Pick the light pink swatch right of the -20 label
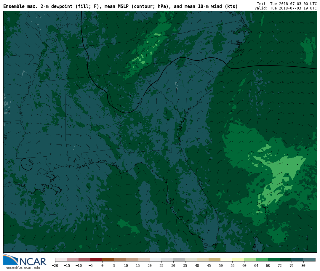The width and height of the screenshot is (320, 271). pyautogui.click(x=61, y=259)
